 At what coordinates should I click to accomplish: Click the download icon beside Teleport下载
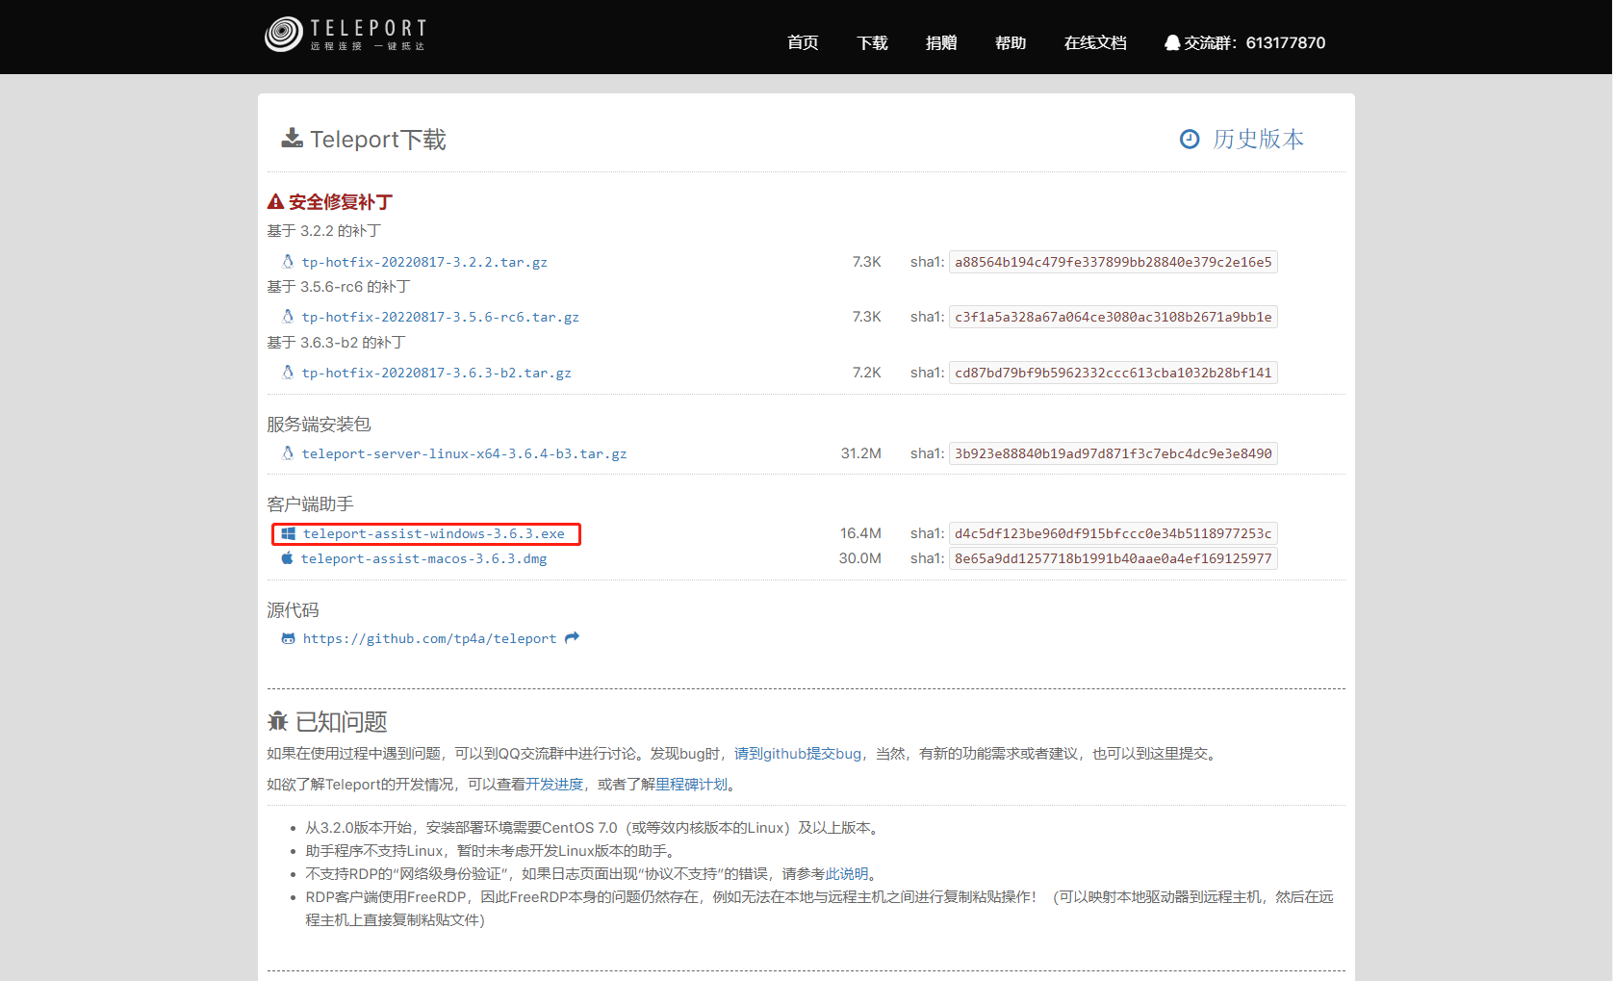292,139
